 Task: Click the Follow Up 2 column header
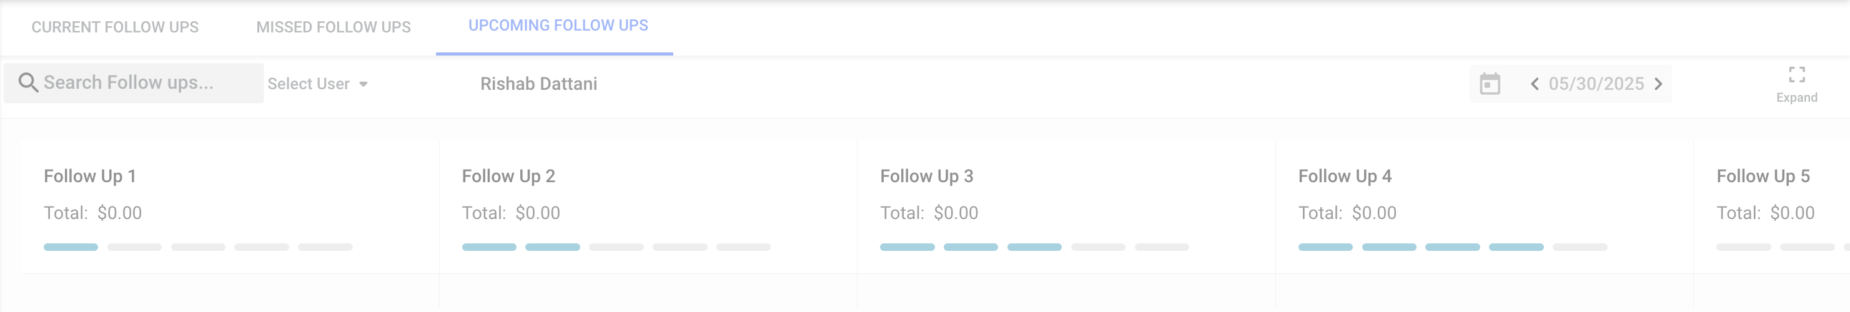pos(508,177)
